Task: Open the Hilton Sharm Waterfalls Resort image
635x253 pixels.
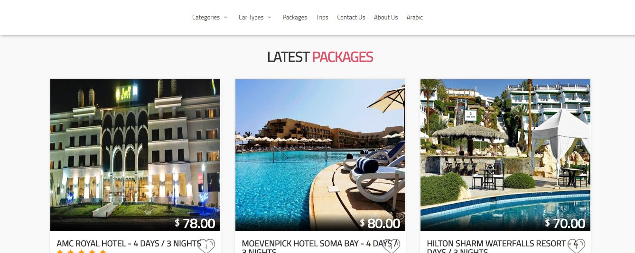Action: click(x=505, y=155)
